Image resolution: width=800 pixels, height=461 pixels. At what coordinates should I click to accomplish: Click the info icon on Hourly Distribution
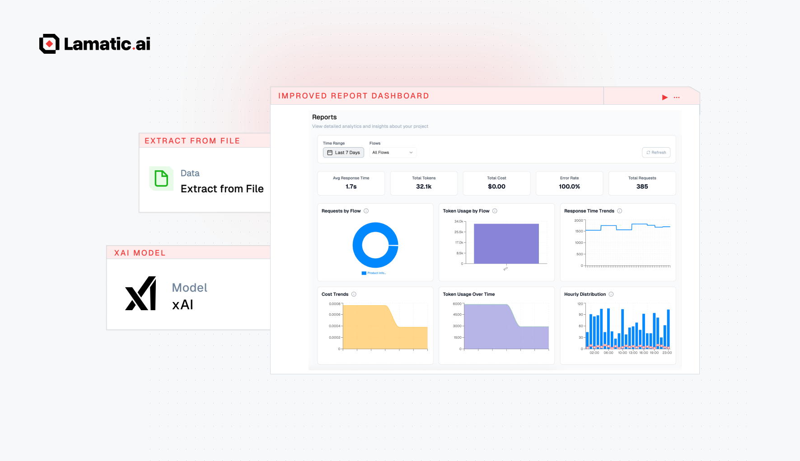pyautogui.click(x=611, y=294)
